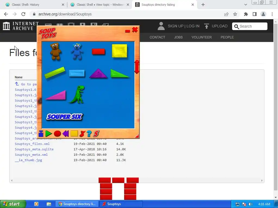Bookmark this page with star icon
Image resolution: width=278 pixels, height=208 pixels.
pos(235,14)
